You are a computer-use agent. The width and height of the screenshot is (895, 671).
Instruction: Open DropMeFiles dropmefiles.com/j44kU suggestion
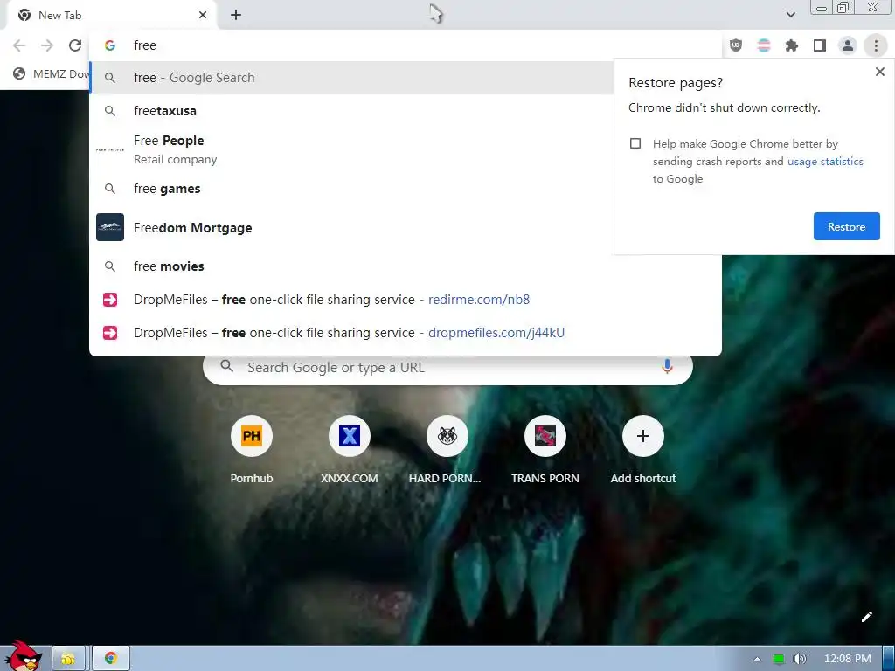click(x=406, y=333)
